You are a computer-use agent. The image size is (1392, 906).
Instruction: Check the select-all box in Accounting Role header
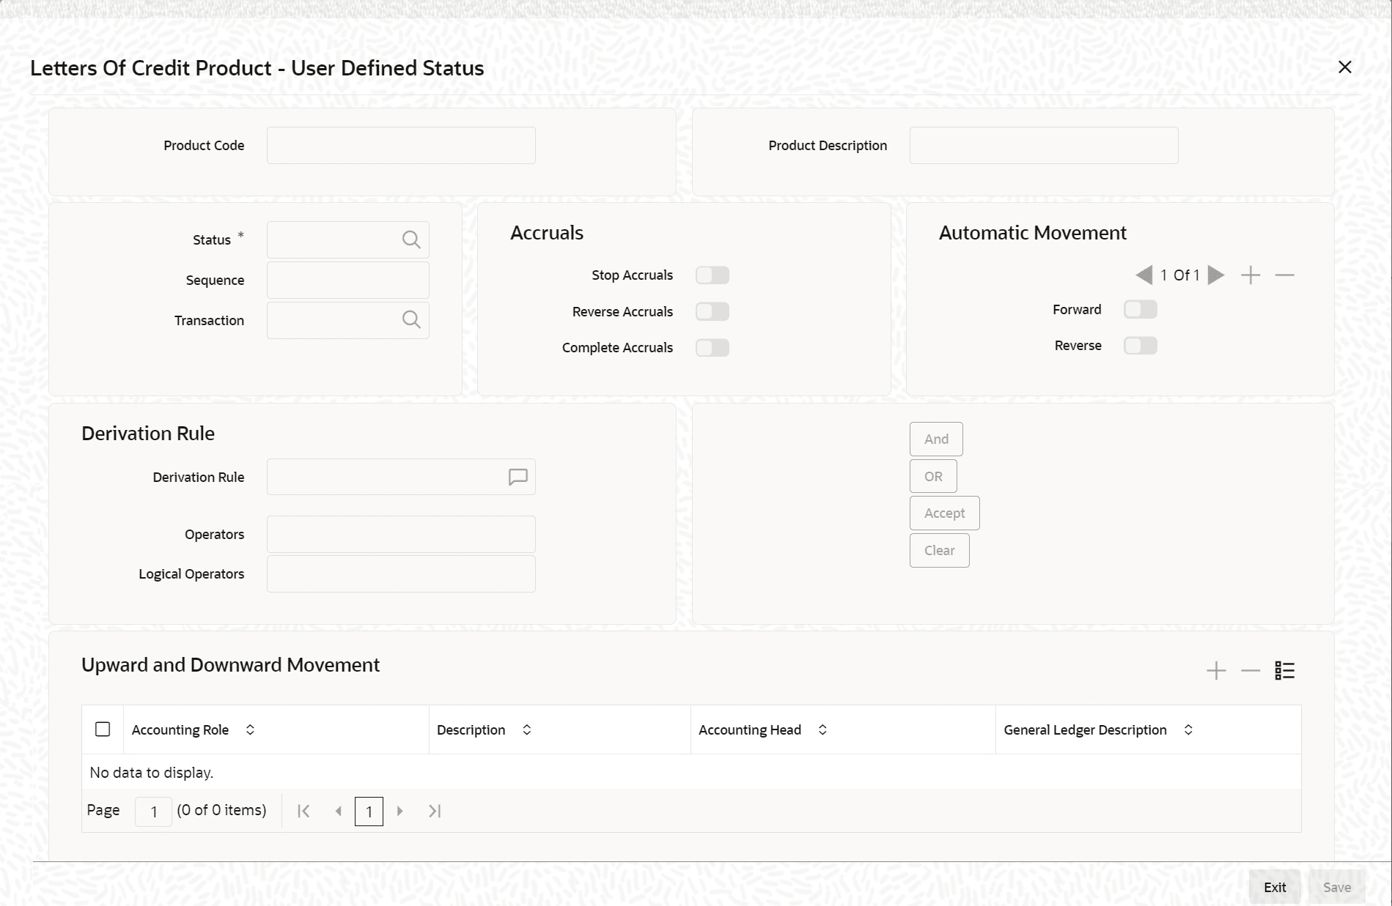pyautogui.click(x=103, y=729)
